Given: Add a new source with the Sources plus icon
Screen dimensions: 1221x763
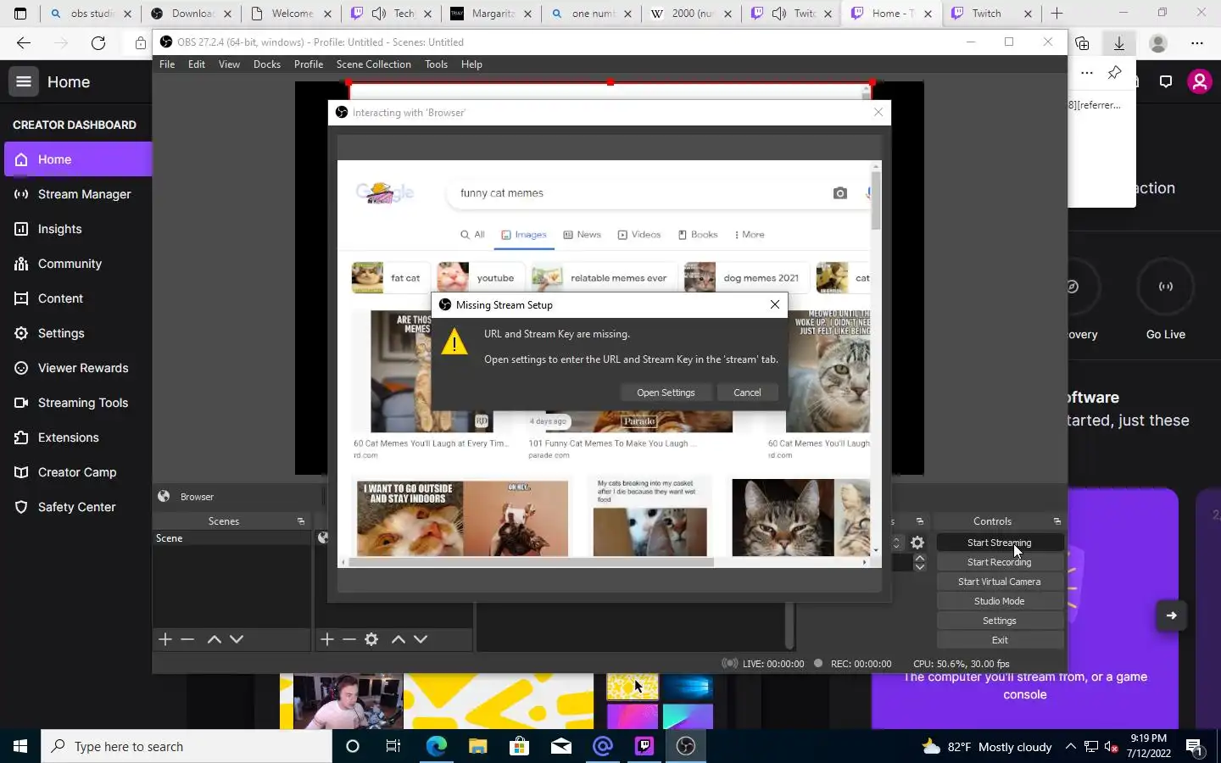Looking at the screenshot, I should (x=327, y=639).
